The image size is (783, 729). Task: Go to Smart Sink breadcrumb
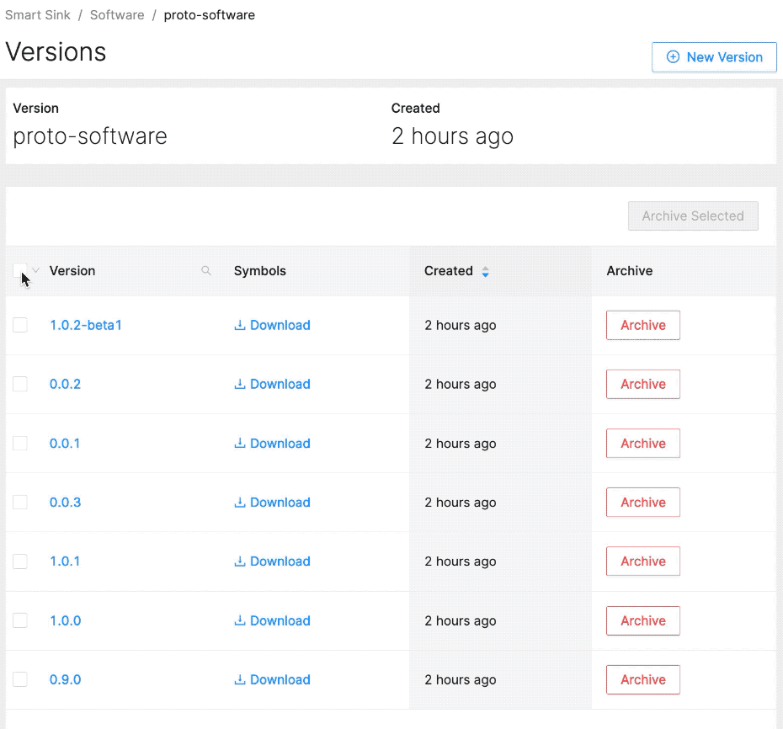36,15
